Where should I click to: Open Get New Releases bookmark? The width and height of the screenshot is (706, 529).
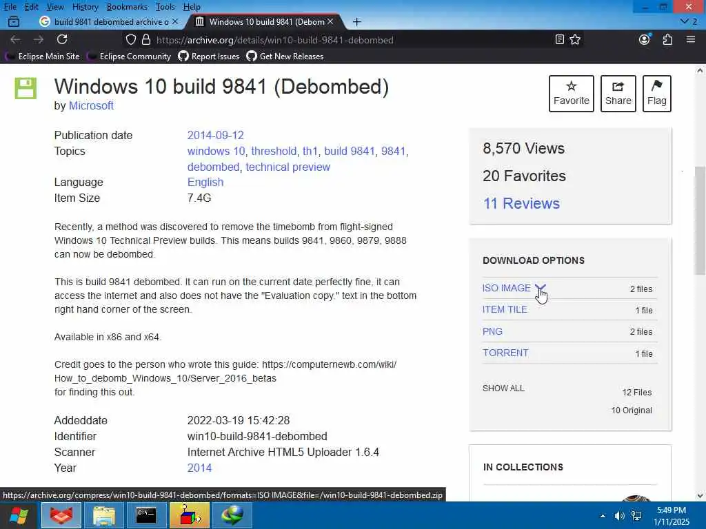(285, 56)
